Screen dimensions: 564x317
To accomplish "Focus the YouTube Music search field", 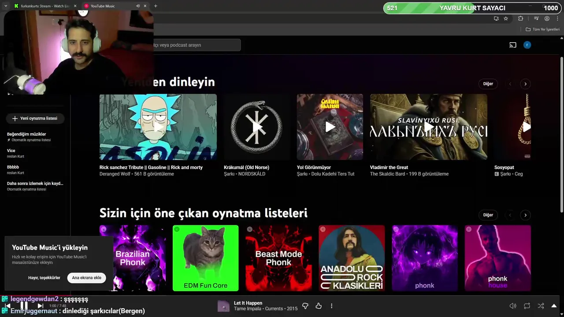I will coord(197,45).
